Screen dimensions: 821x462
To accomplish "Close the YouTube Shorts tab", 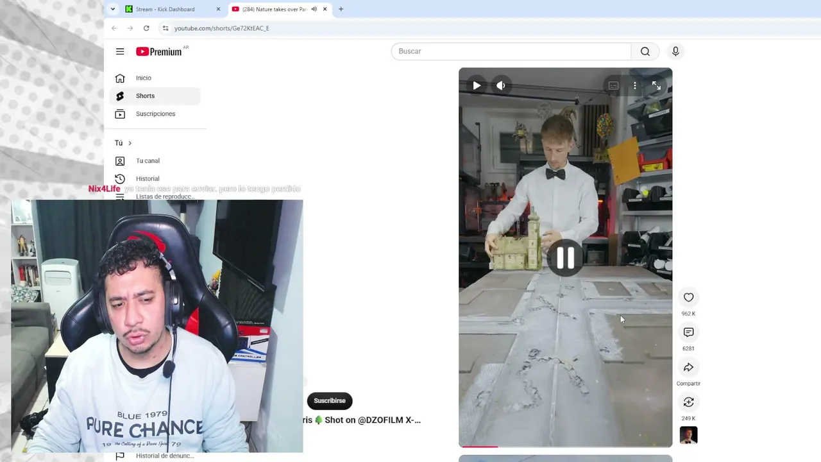I will 325,9.
